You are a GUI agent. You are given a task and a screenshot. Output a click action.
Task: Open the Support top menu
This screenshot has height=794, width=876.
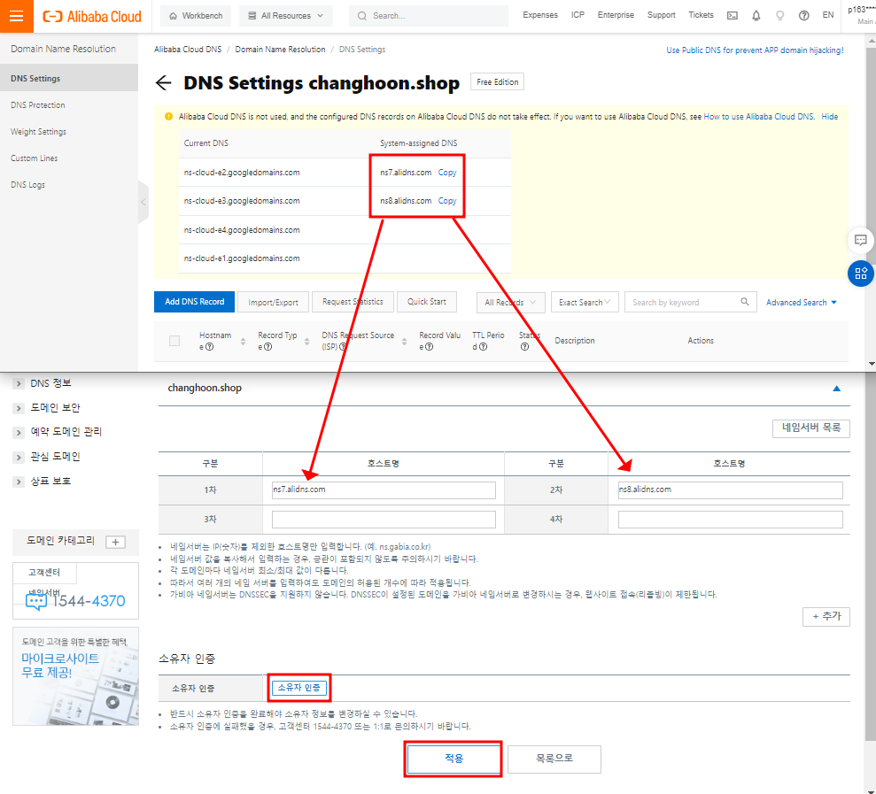[x=661, y=15]
